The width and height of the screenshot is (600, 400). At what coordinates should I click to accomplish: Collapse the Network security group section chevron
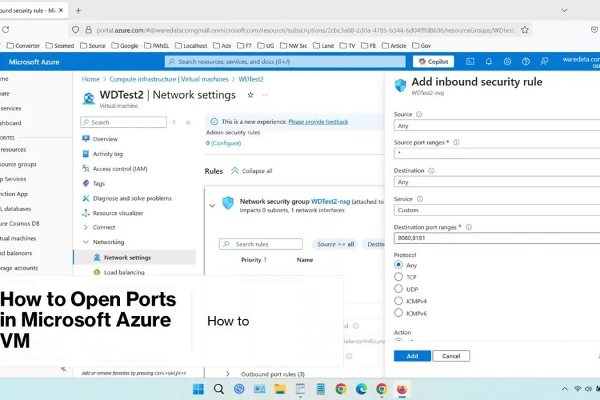(x=212, y=206)
